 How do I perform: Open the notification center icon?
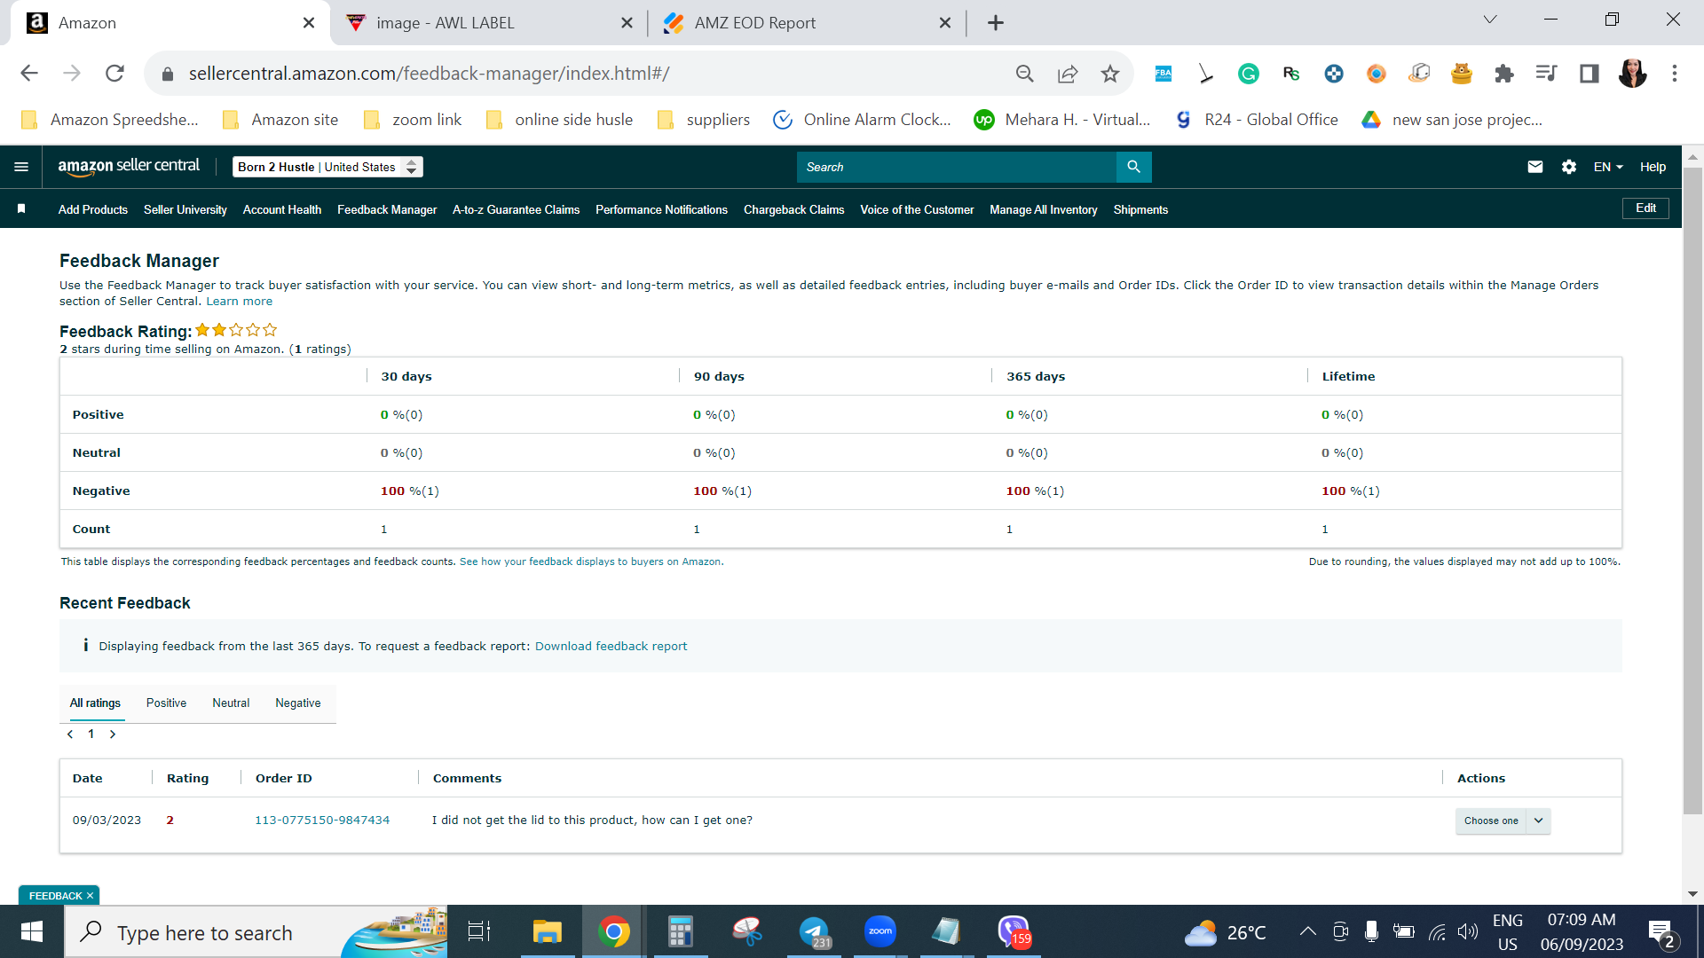1661,931
